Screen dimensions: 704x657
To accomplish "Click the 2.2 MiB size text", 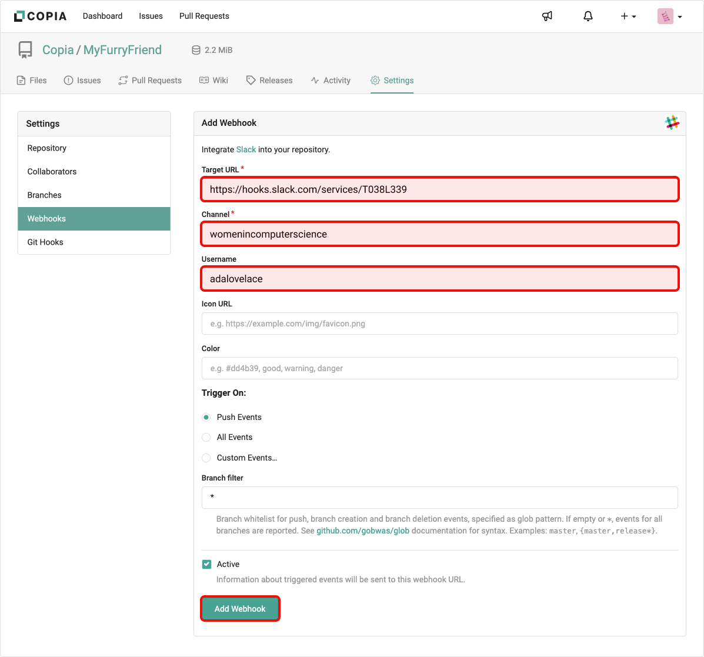I will pos(219,50).
